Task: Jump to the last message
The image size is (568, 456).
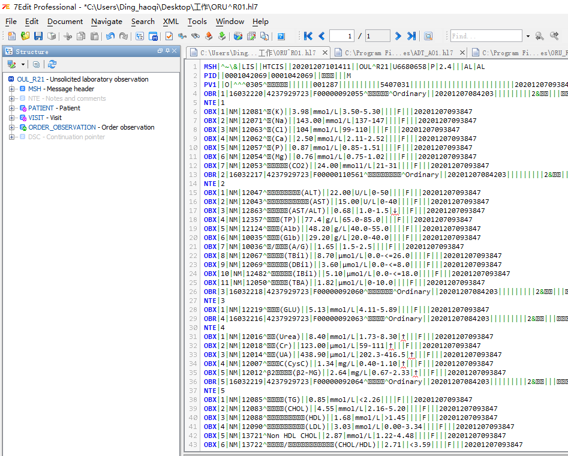Action: click(x=411, y=35)
